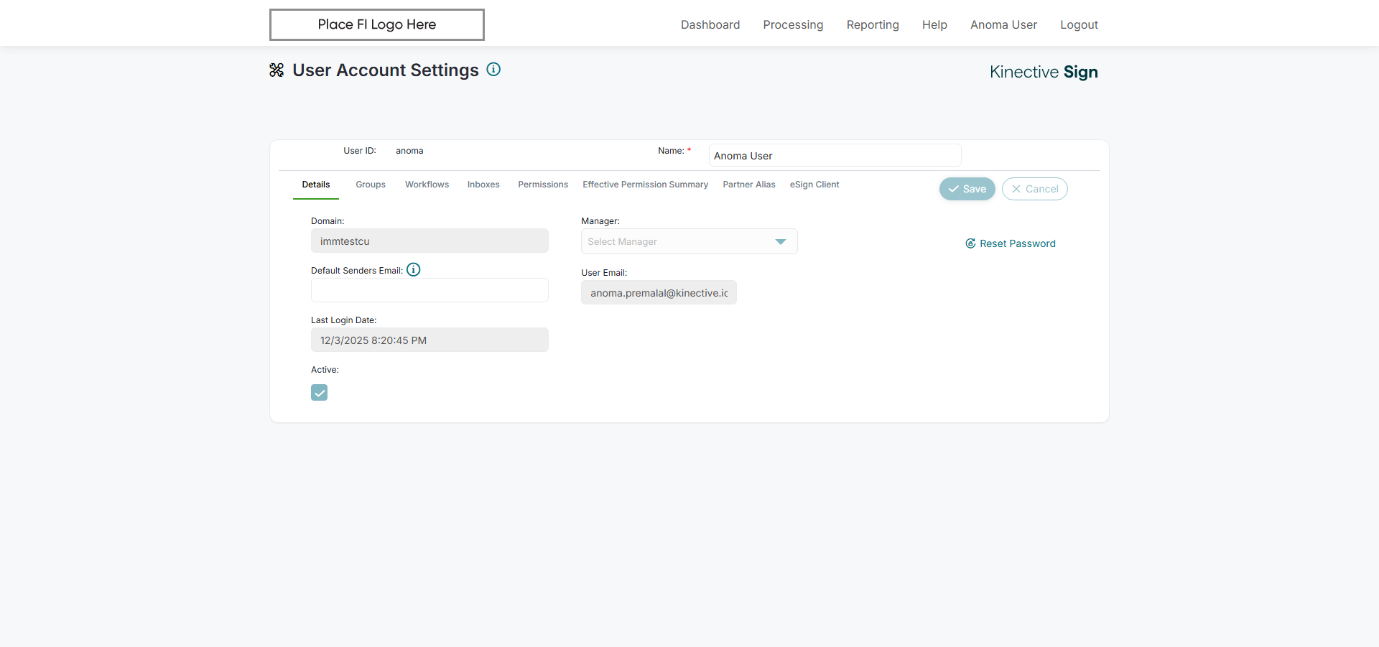1379x647 pixels.
Task: Uncheck the Active checkbox
Action: (320, 393)
